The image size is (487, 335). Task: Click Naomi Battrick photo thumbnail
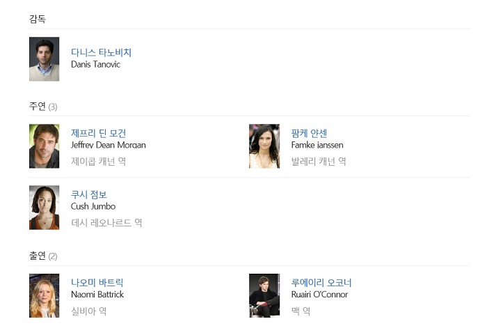(44, 295)
